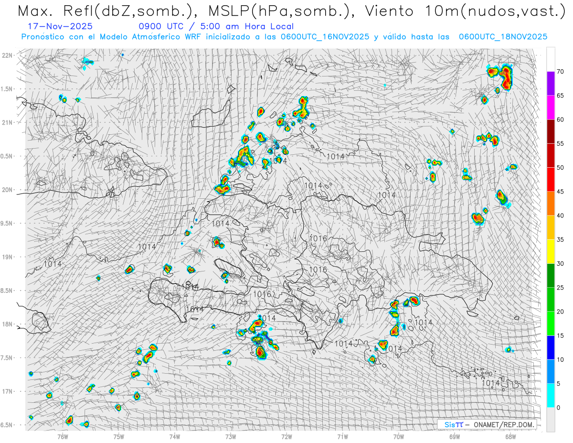The height and width of the screenshot is (443, 573).
Task: Click the colorbar value label '55'
Action: pyautogui.click(x=561, y=143)
